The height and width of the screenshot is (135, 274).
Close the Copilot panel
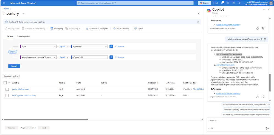coord(269,9)
